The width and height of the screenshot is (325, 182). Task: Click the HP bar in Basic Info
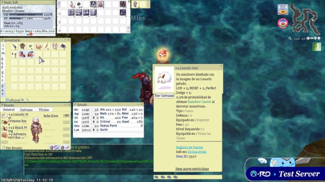[x=26, y=15]
